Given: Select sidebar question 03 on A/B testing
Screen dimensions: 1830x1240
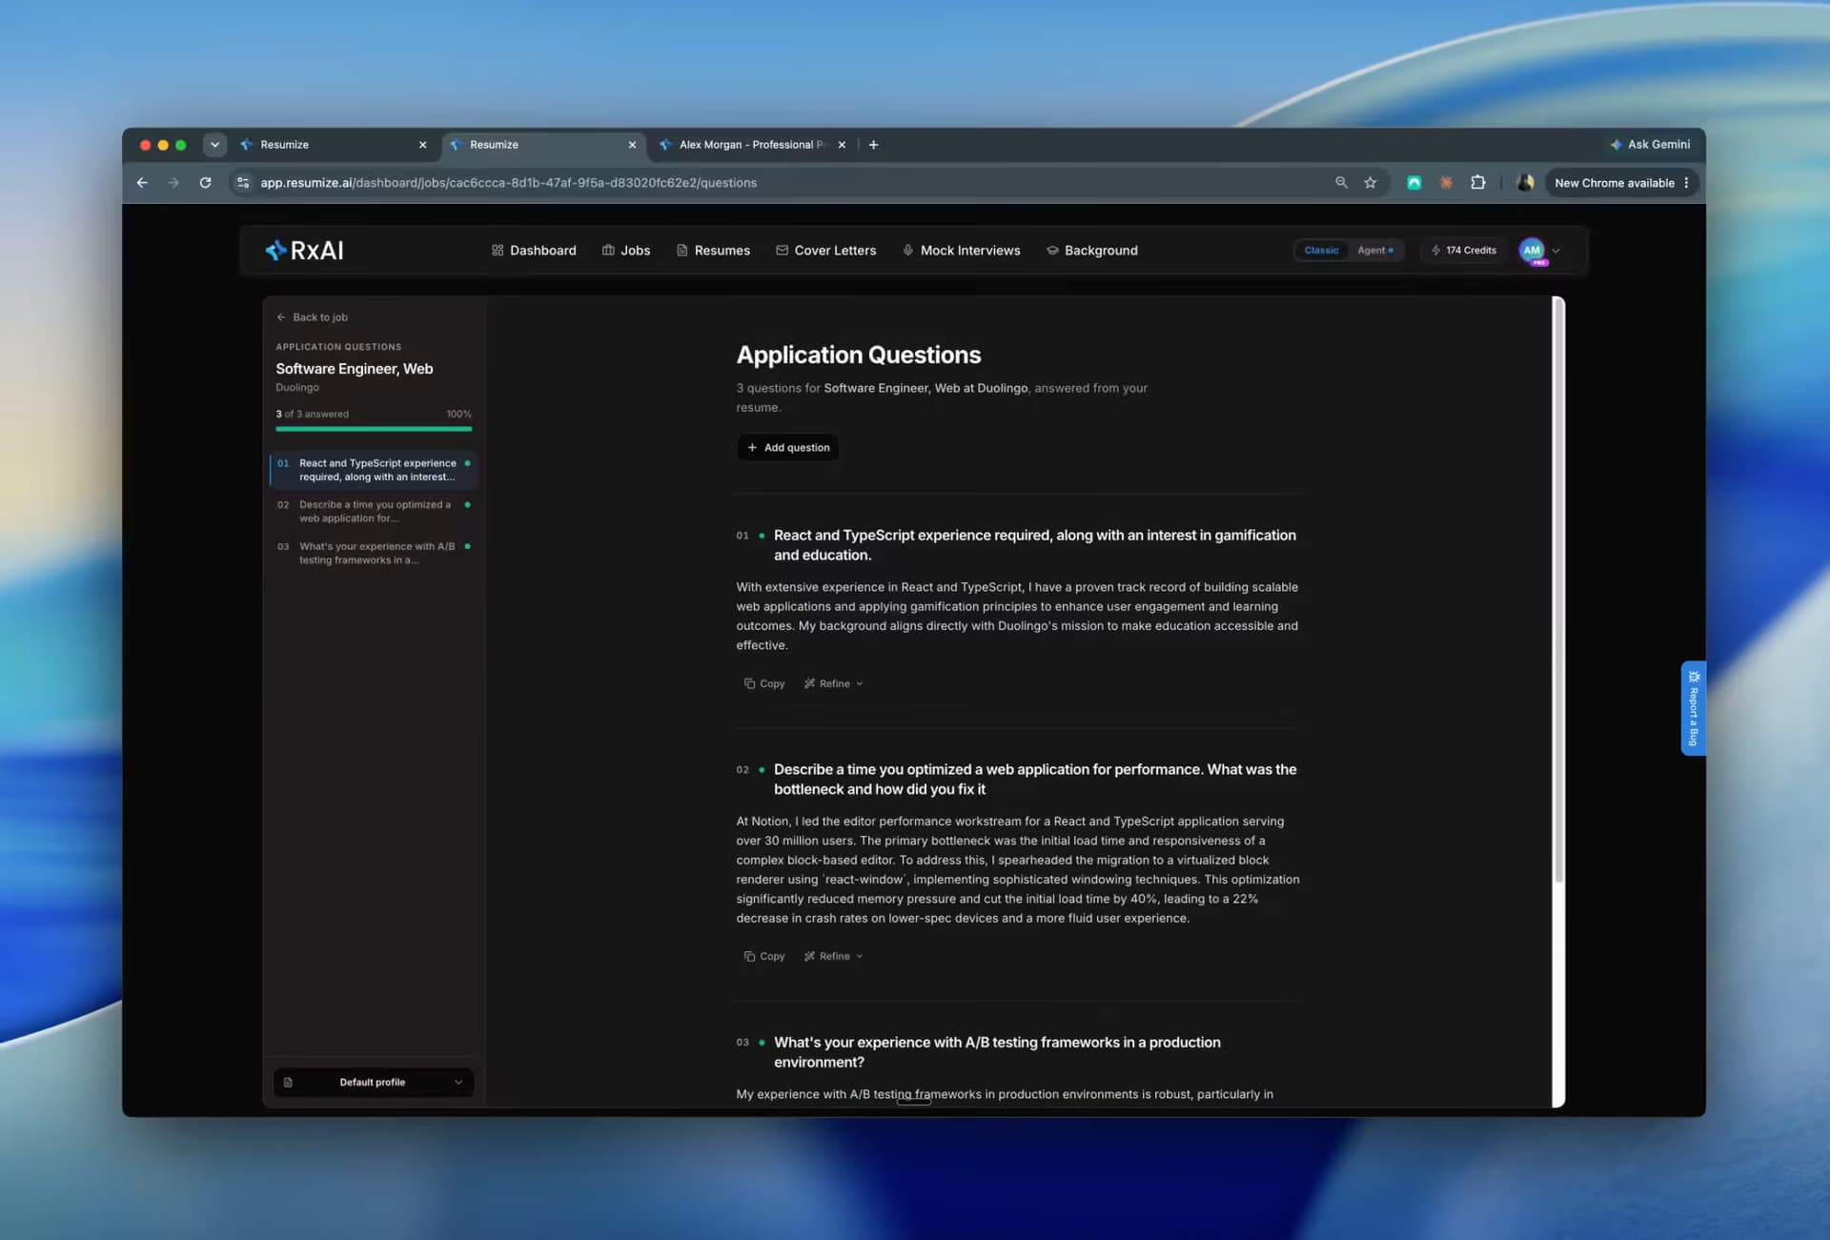Looking at the screenshot, I should coord(373,554).
